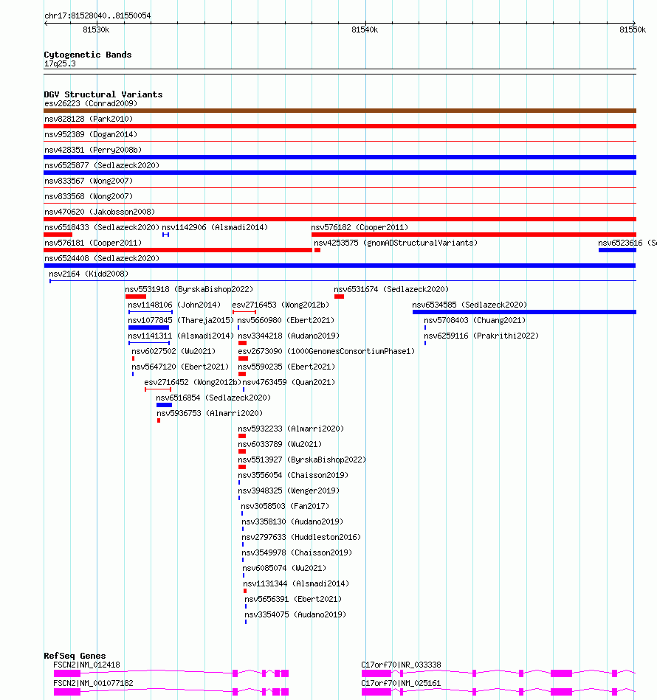Click nsv3948325 (Wenger2019) label
The image size is (657, 700).
point(289,491)
